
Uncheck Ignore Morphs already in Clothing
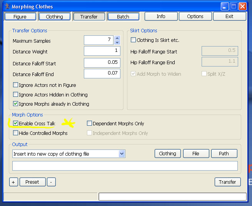[16, 104]
